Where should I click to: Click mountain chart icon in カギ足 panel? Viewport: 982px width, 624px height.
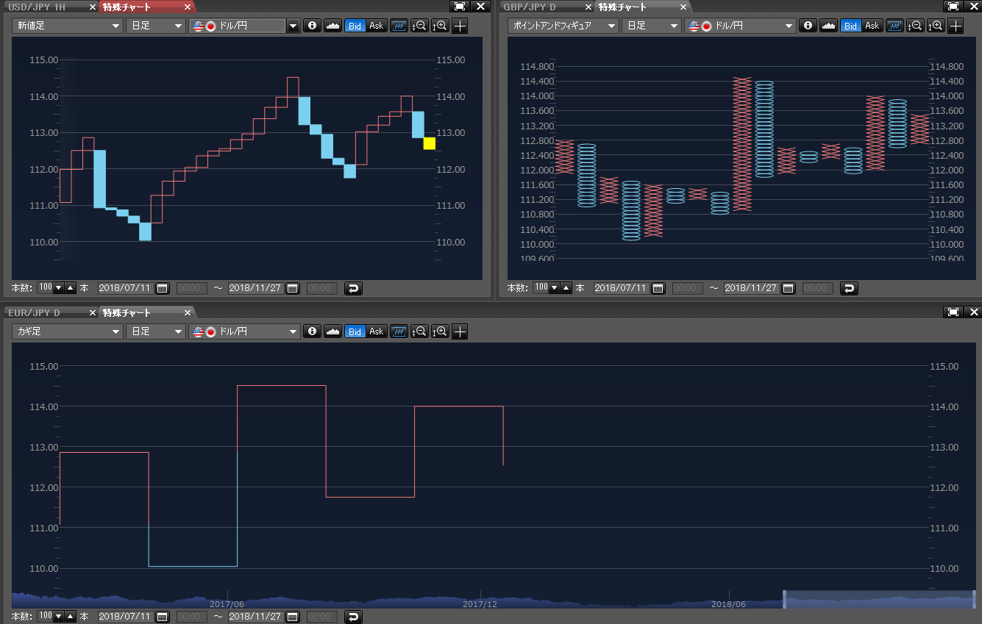pyautogui.click(x=332, y=331)
